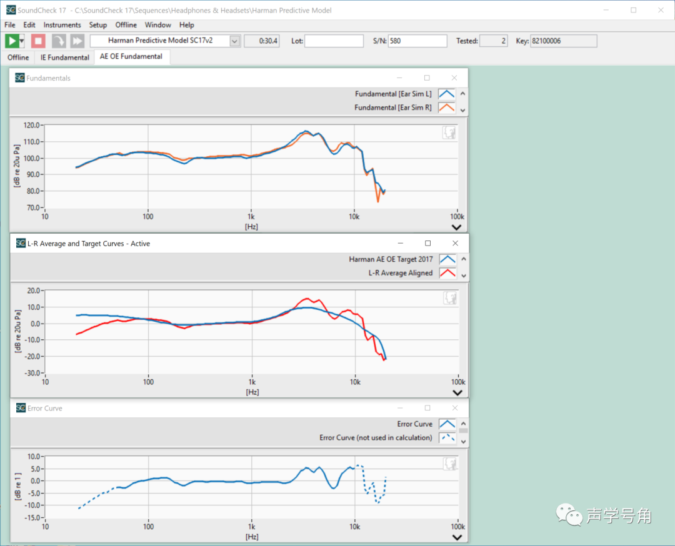675x546 pixels.
Task: Switch to the IE Fundamental tab
Action: (x=64, y=57)
